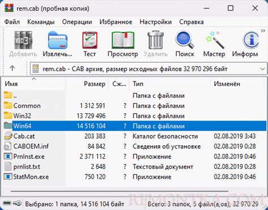
Task: Open the Настройки menu
Action: point(155,22)
